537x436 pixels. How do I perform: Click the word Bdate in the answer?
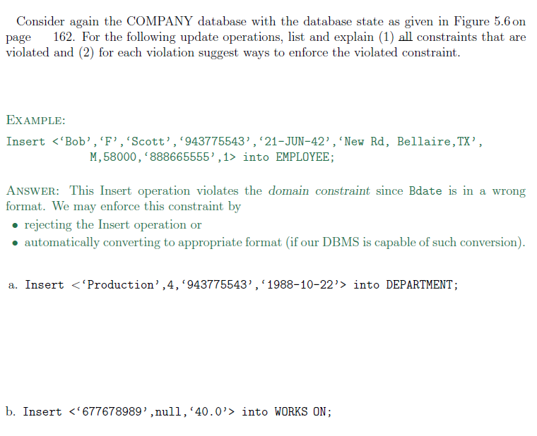point(425,191)
